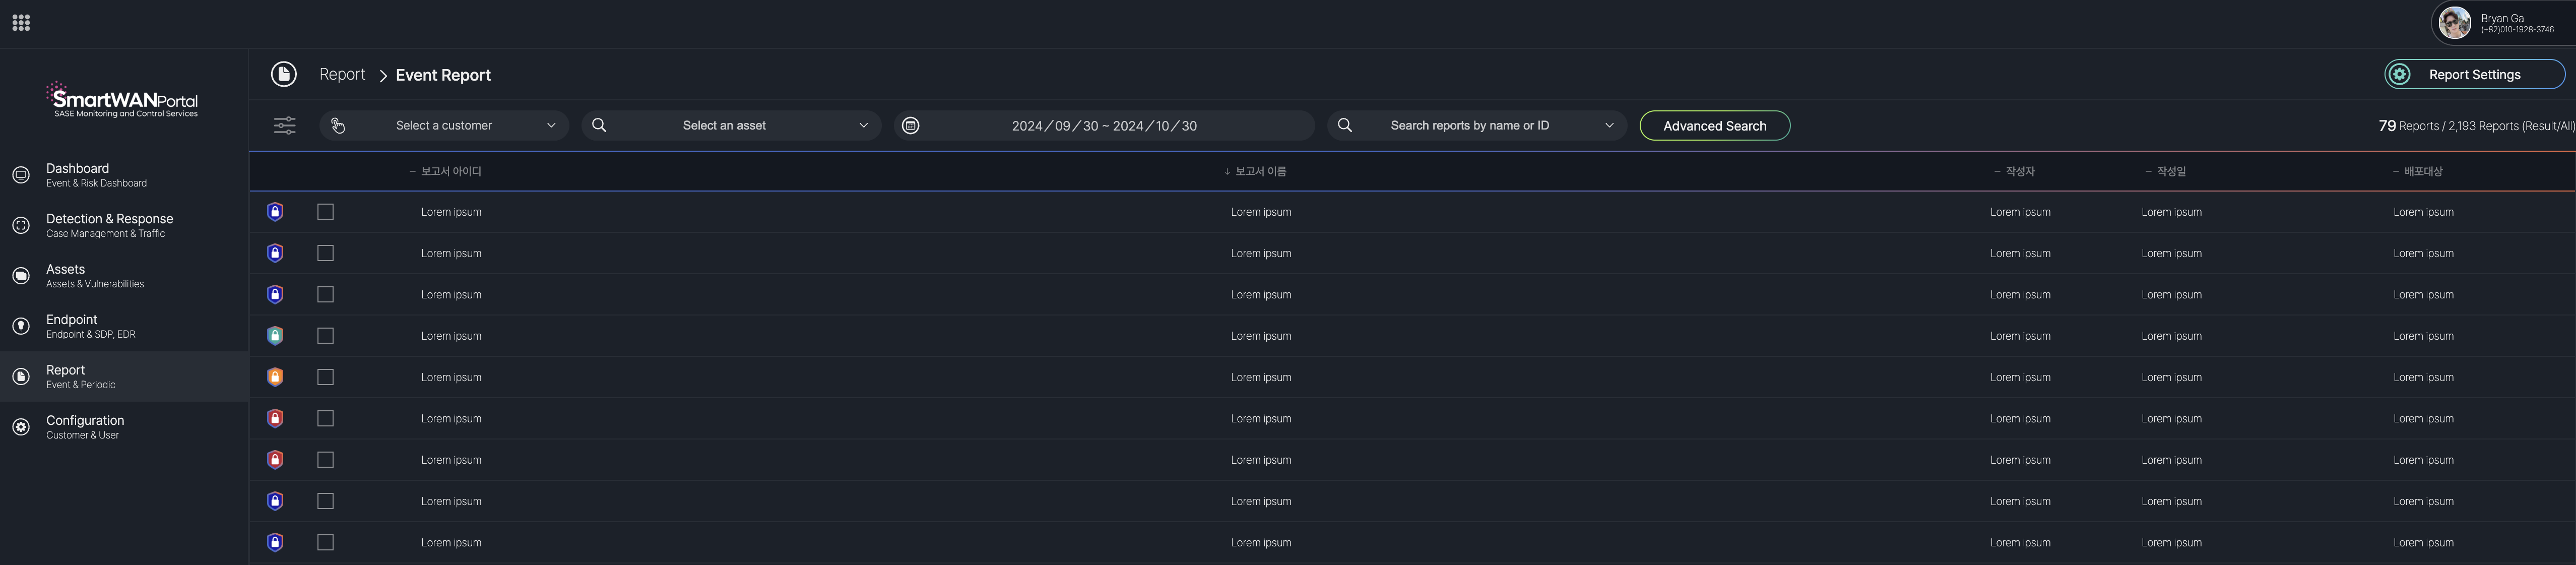
Task: Expand the search reports dropdown chevron
Action: coord(1609,126)
